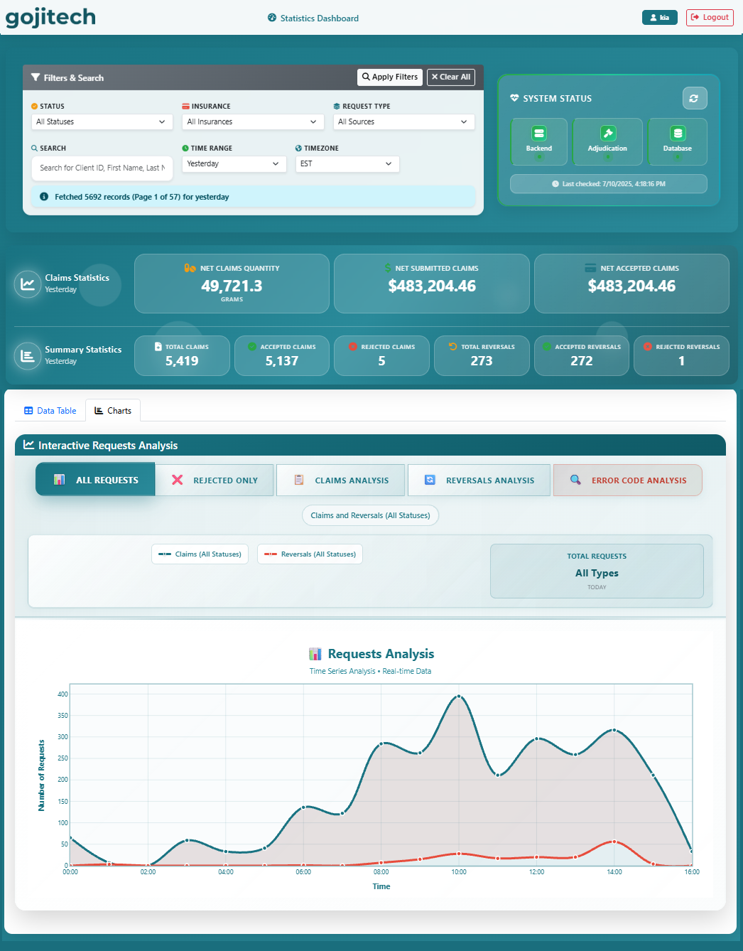This screenshot has height=951, width=743.
Task: Click the red X icon on Rejected Only
Action: tap(176, 480)
